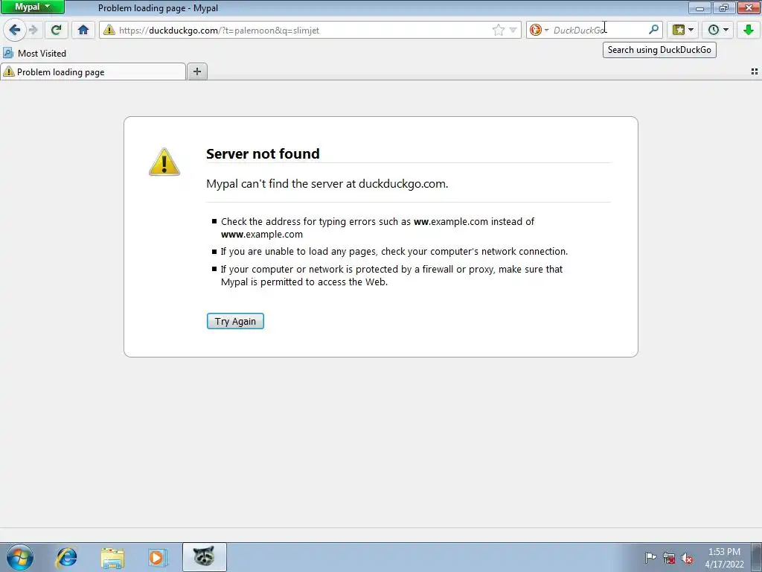Open the Most Visited bookmarks folder
This screenshot has width=762, height=572.
tap(34, 53)
